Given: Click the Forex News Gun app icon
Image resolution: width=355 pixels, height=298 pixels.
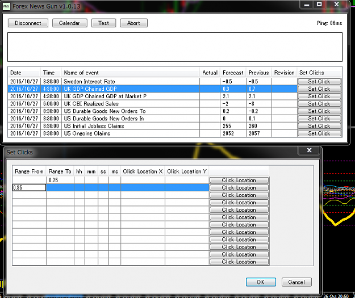Looking at the screenshot, I should tap(6, 6).
